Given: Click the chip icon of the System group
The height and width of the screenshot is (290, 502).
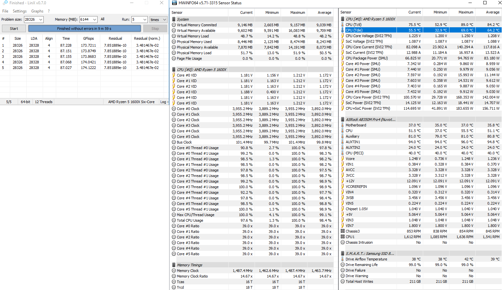Looking at the screenshot, I should pyautogui.click(x=174, y=19).
